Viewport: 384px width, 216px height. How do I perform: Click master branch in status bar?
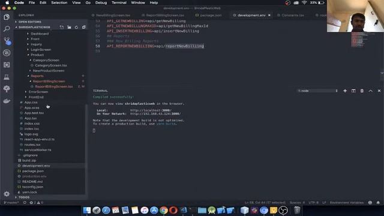coord(11,203)
